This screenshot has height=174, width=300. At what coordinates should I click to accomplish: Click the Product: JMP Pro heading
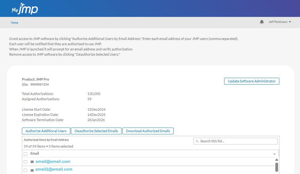click(x=35, y=79)
